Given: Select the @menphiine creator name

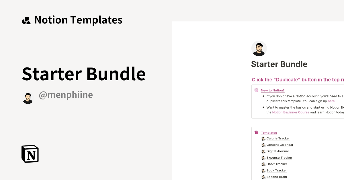Looking at the screenshot, I should click(66, 95).
